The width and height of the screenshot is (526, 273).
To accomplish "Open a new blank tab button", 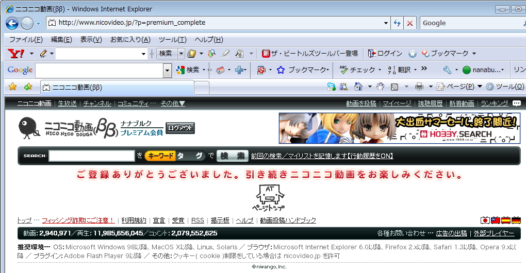I will [202, 88].
